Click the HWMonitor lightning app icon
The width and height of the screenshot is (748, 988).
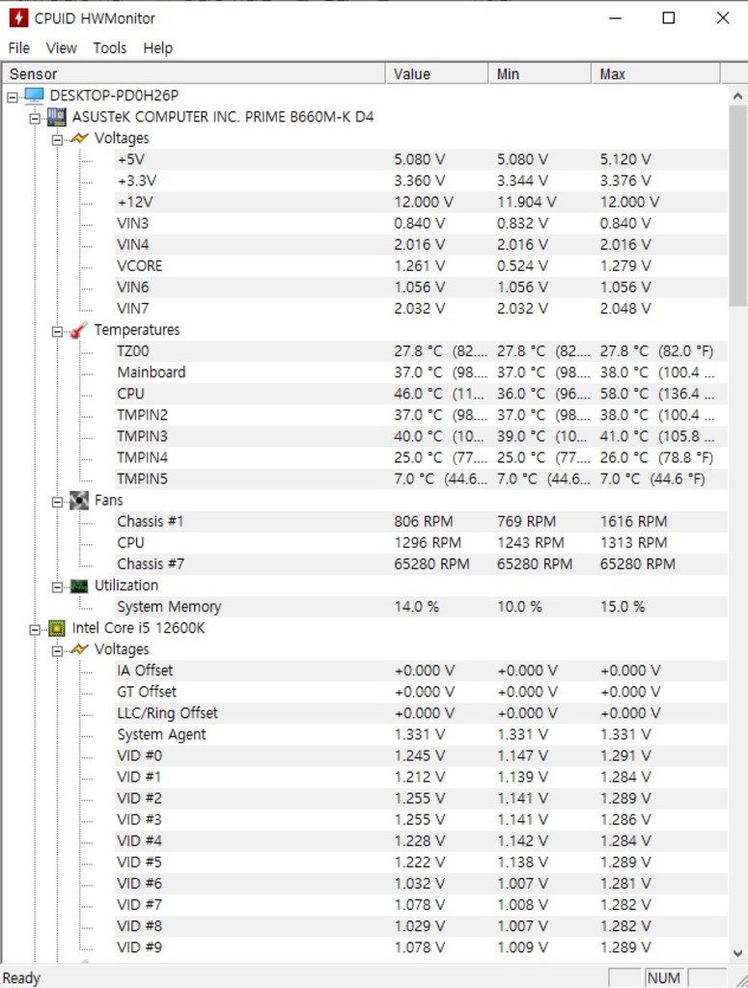(18, 17)
